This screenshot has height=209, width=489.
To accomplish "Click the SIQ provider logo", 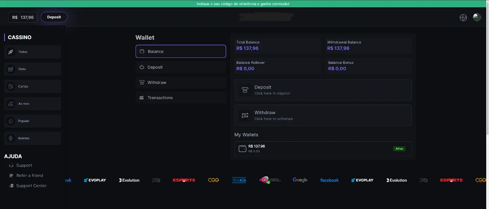I will click(239, 180).
